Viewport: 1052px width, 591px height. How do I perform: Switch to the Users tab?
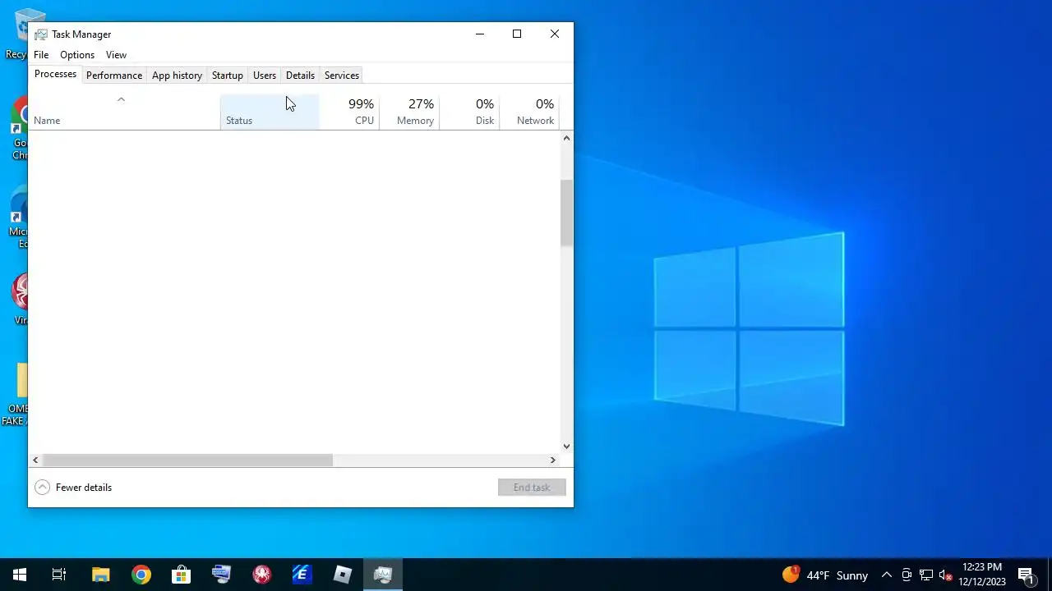click(x=265, y=76)
